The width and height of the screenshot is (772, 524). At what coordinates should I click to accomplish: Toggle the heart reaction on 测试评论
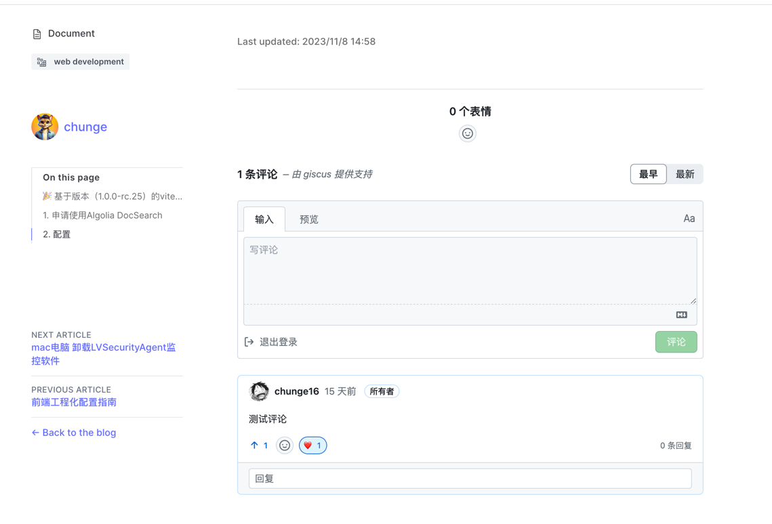pos(312,445)
